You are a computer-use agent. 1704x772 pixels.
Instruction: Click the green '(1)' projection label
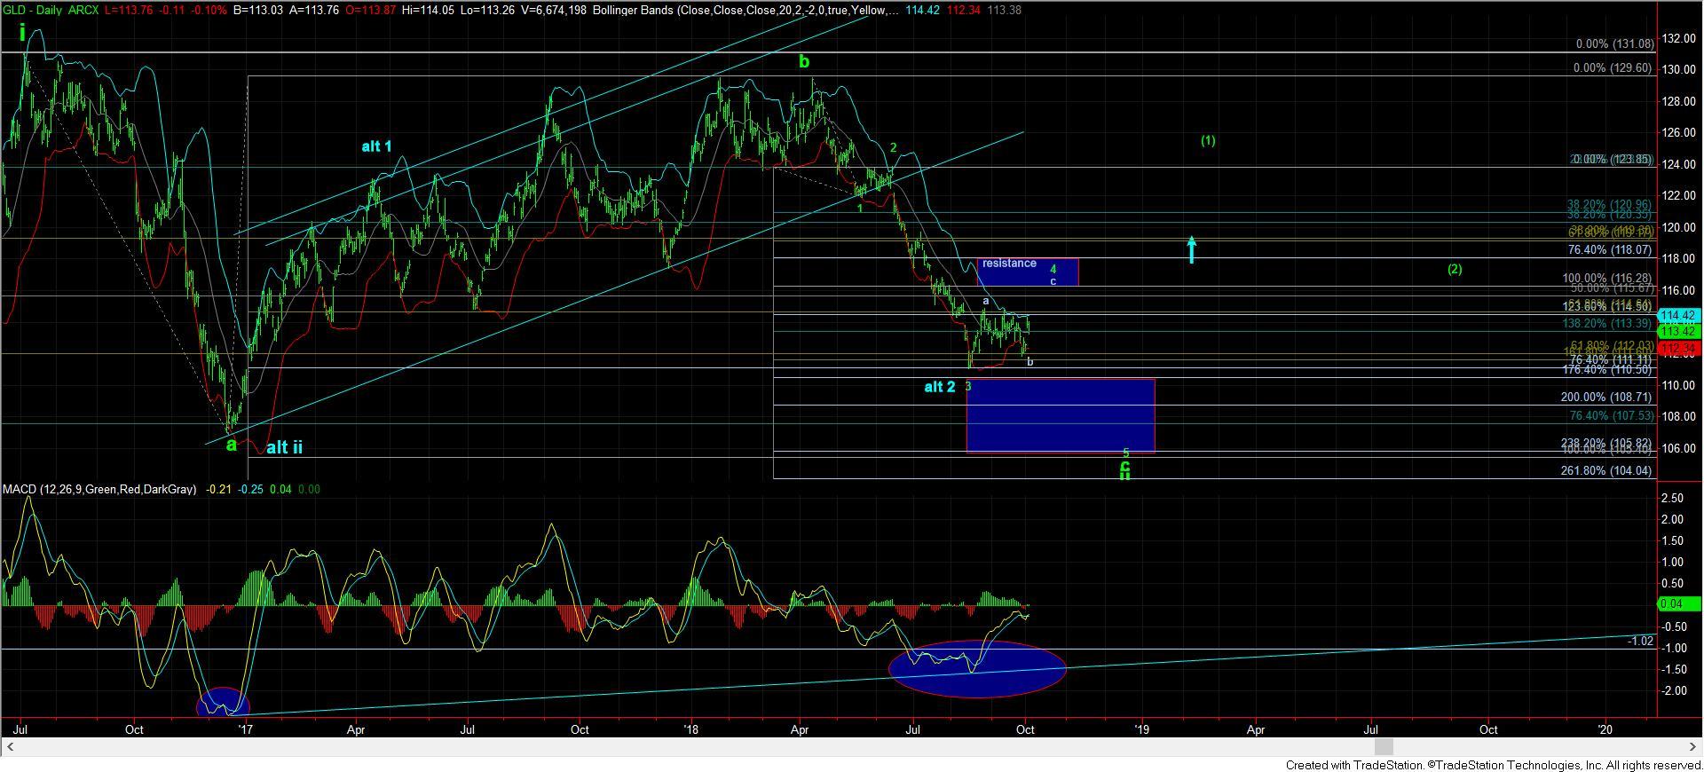point(1208,141)
